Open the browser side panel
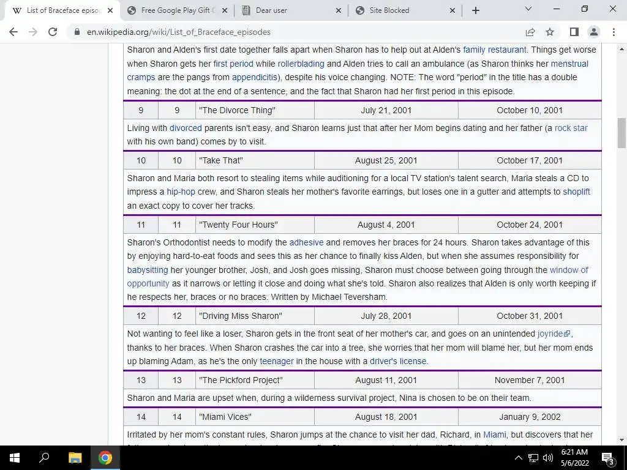 point(574,32)
